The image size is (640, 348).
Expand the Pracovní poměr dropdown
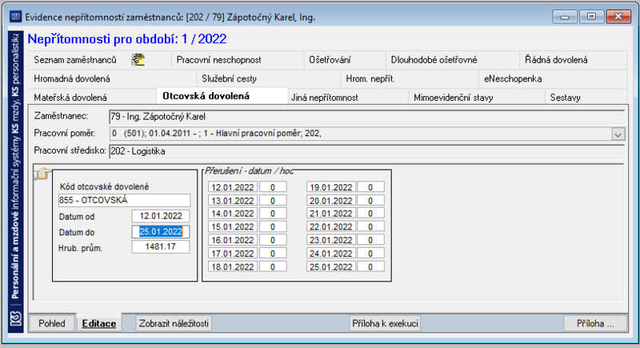618,134
